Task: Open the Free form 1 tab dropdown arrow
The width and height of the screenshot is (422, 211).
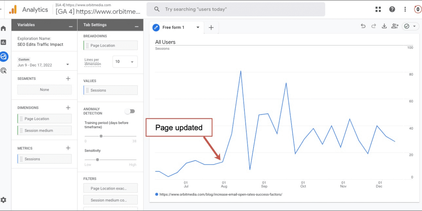Action: pyautogui.click(x=198, y=28)
